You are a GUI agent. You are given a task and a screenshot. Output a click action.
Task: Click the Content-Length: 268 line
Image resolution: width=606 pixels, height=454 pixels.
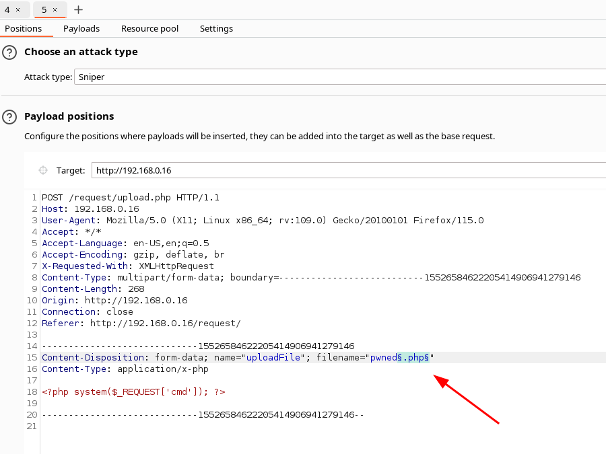[x=93, y=289]
